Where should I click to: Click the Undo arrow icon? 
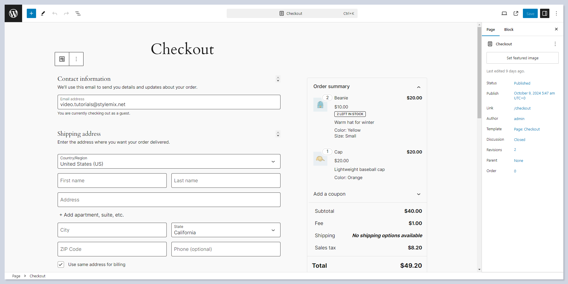(x=55, y=13)
